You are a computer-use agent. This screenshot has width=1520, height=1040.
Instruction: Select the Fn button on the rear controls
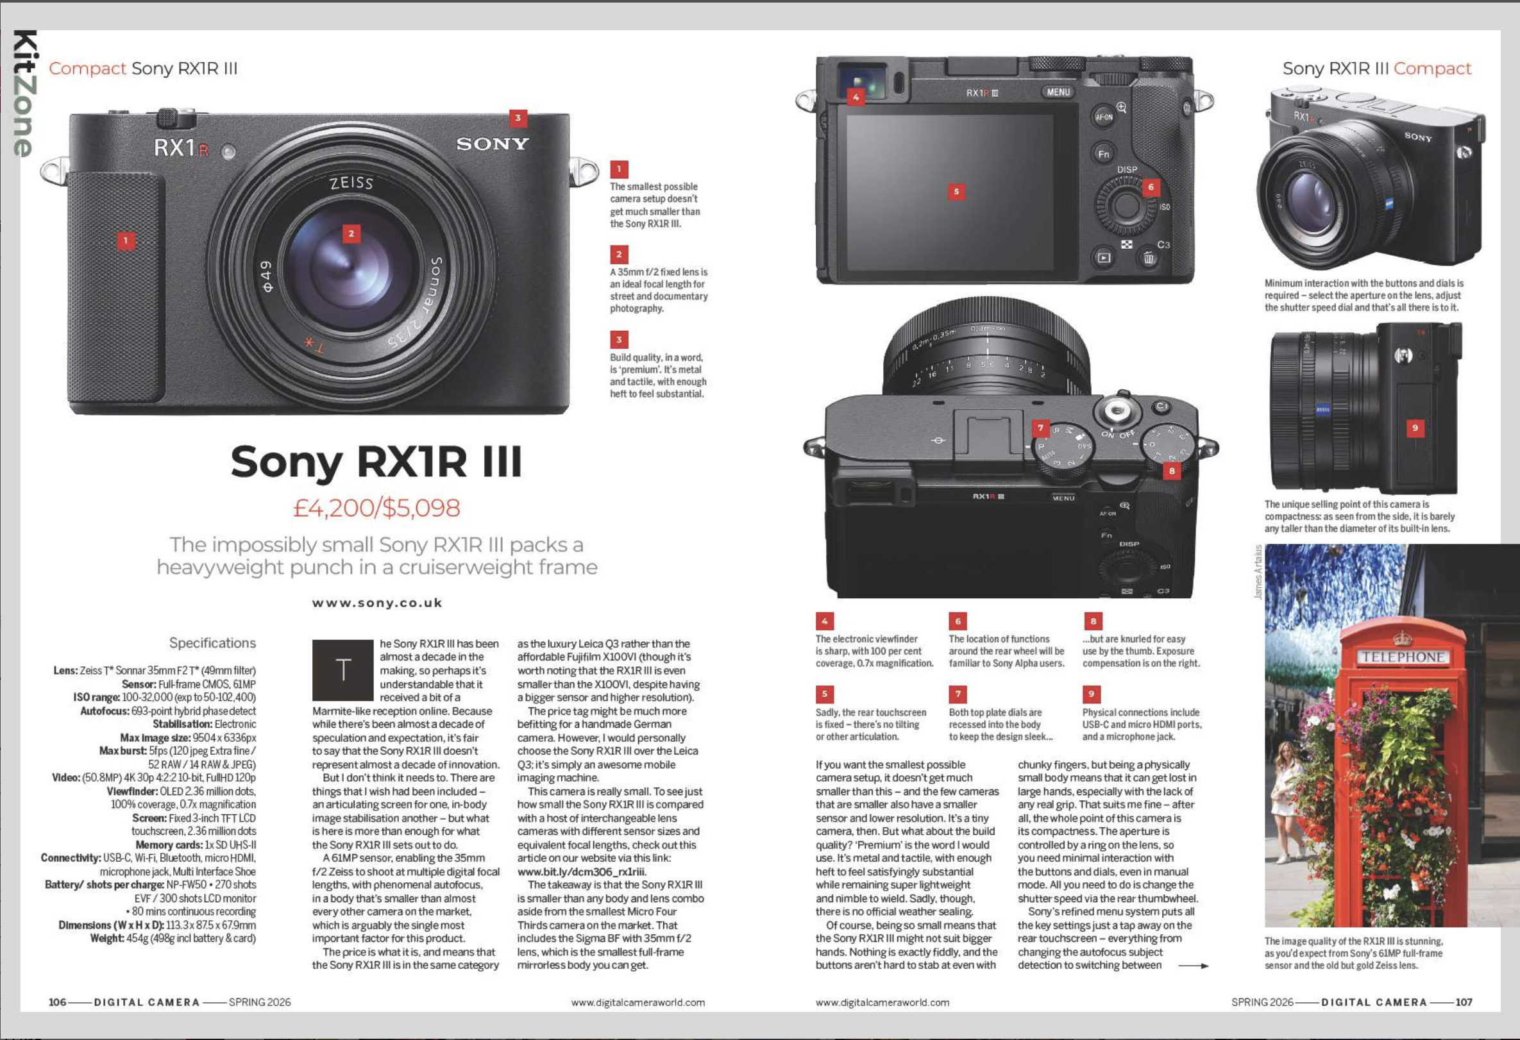[x=1104, y=155]
